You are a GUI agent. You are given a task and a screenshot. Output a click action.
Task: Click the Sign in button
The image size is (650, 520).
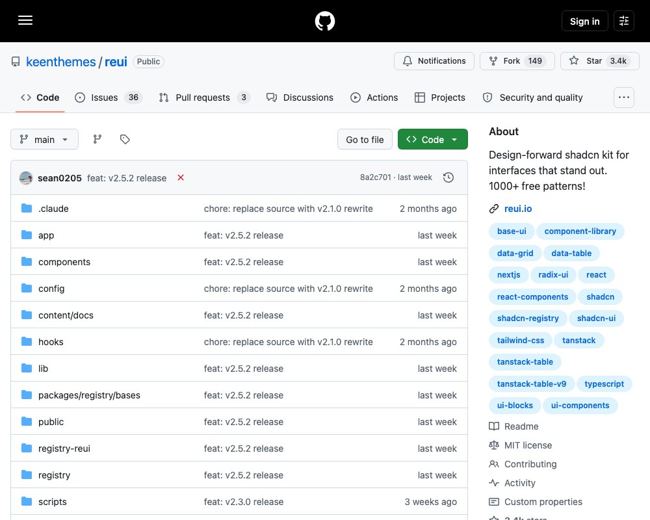click(x=584, y=21)
